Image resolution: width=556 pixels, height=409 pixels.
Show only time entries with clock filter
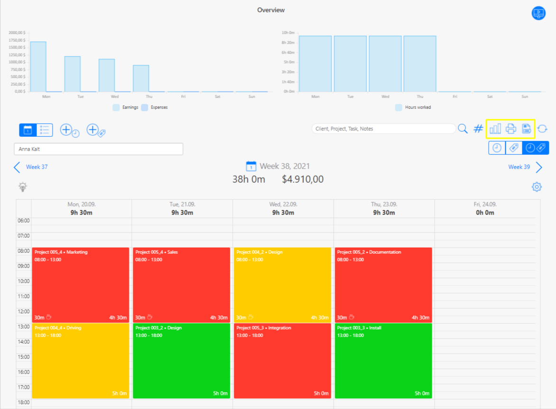click(497, 148)
